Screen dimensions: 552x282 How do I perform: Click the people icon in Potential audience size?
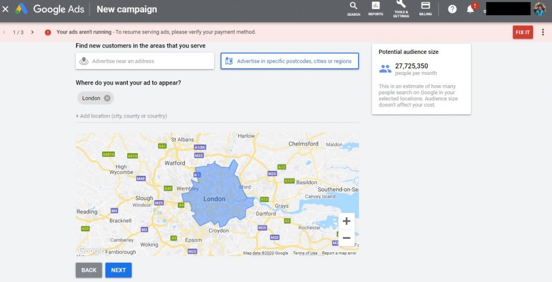[385, 69]
